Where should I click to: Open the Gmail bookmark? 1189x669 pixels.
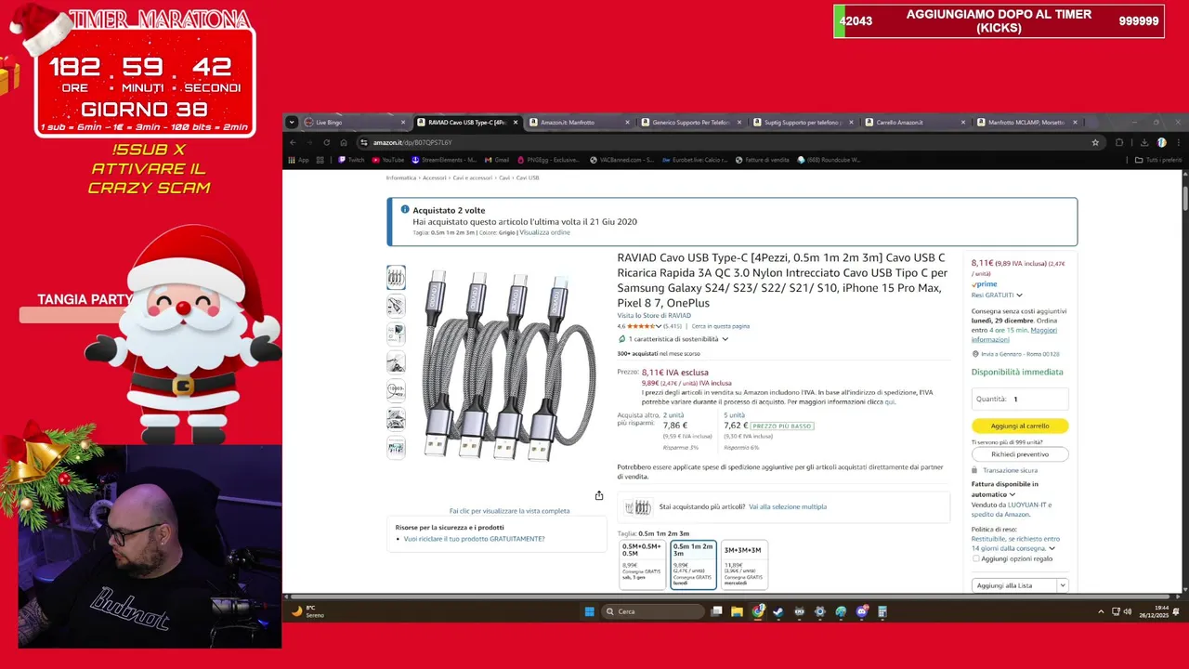tap(496, 160)
